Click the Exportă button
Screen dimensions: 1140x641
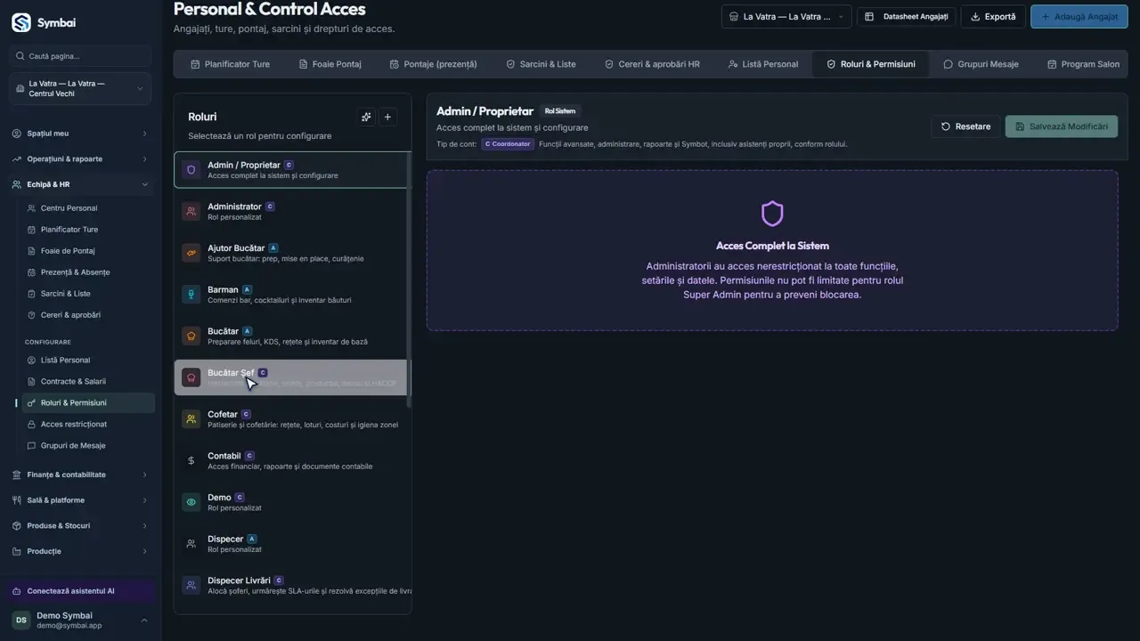(993, 17)
